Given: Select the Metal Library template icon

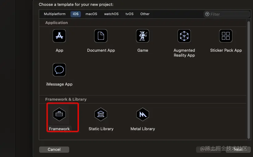Looking at the screenshot, I should (143, 114).
